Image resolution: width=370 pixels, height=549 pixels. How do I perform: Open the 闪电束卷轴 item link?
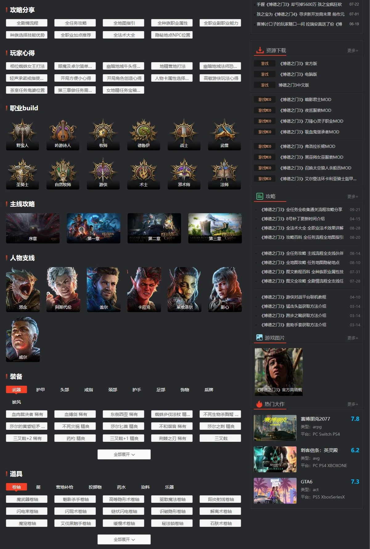[x=27, y=511]
